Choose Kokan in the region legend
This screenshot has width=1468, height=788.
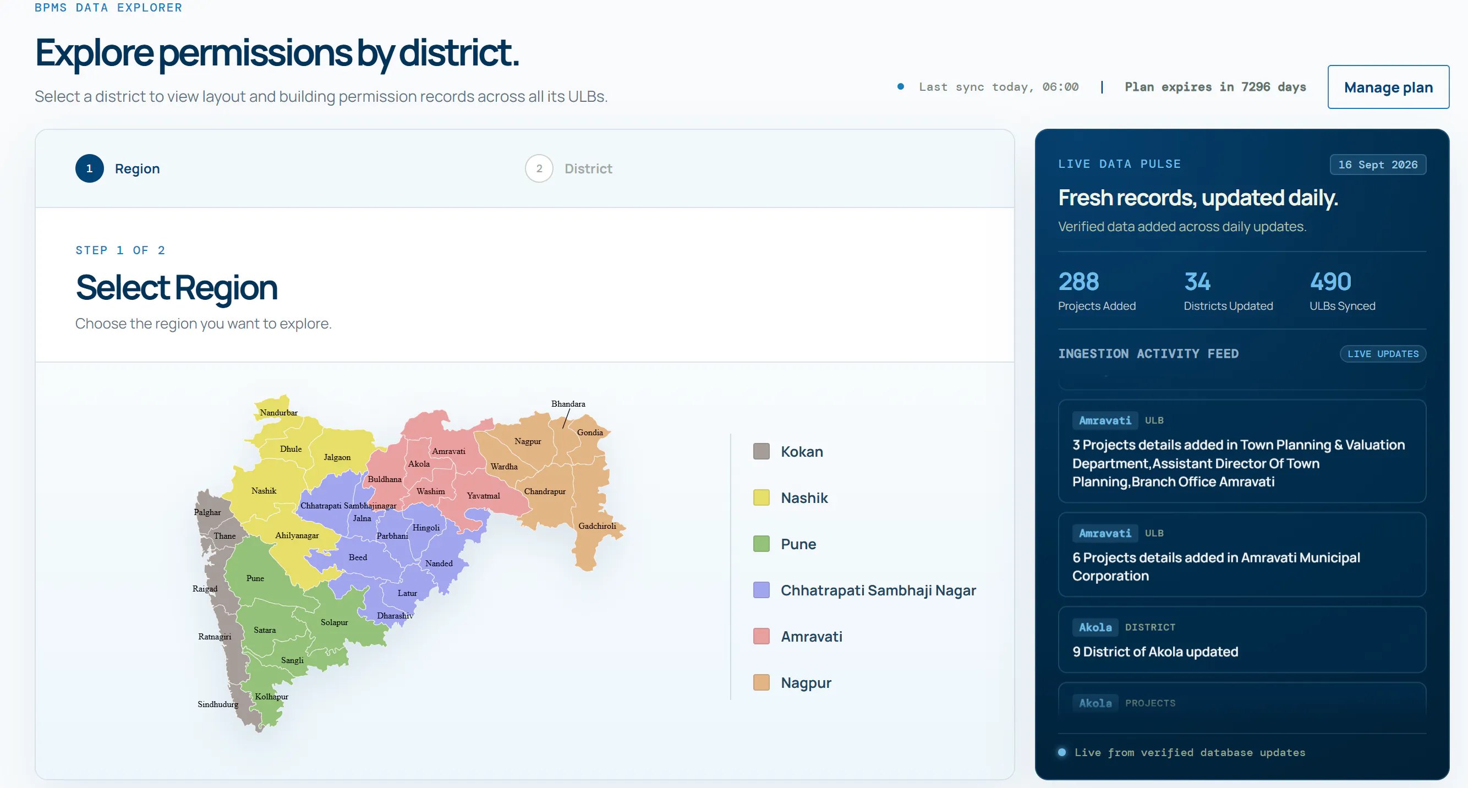802,452
